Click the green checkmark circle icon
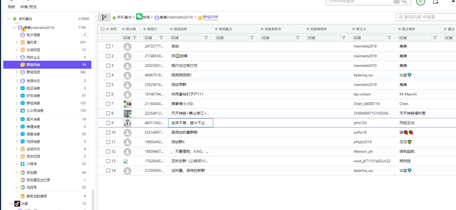Screen dimensions: 456x210 tap(420, 2)
